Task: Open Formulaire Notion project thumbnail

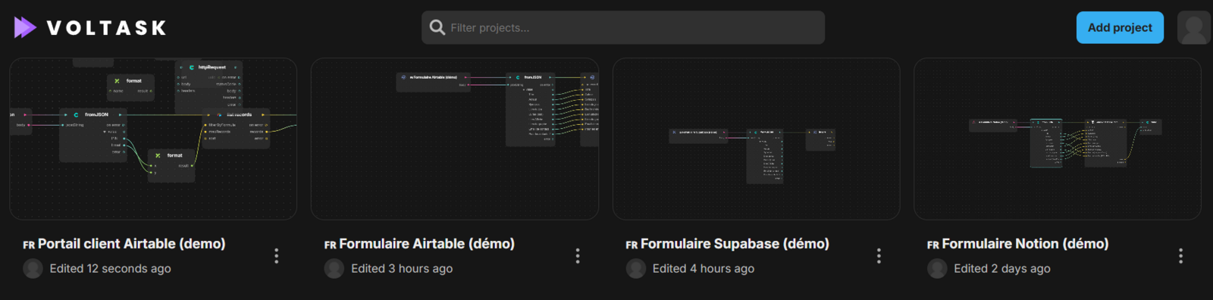Action: click(1058, 139)
